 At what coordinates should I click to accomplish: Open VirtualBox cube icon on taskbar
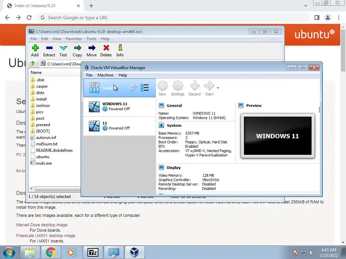coord(134,252)
